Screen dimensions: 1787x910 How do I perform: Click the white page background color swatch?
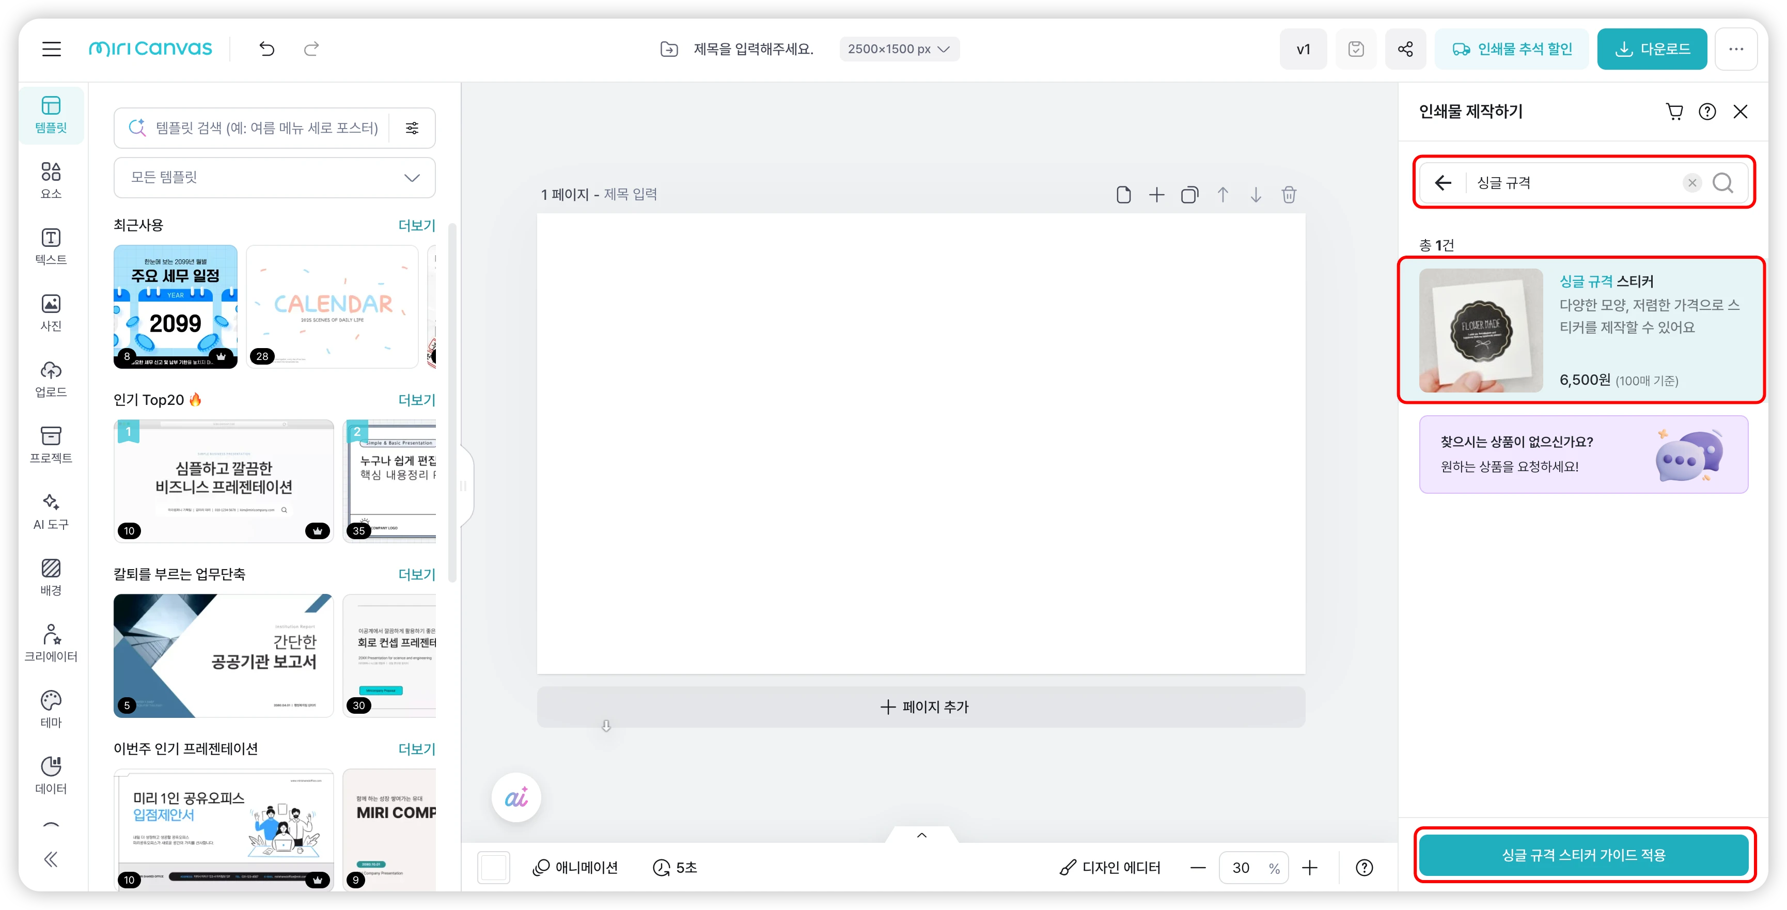[494, 868]
